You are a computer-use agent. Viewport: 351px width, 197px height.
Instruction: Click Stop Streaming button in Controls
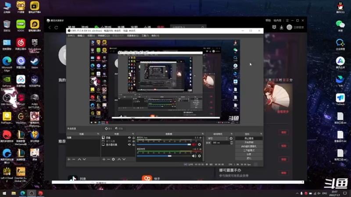[249, 138]
